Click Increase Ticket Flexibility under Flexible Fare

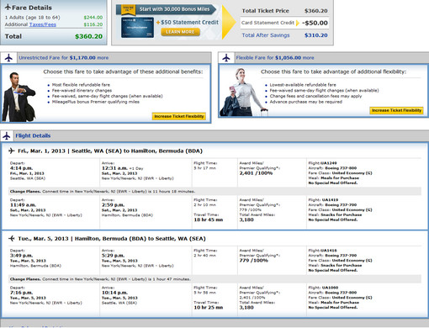(396, 110)
